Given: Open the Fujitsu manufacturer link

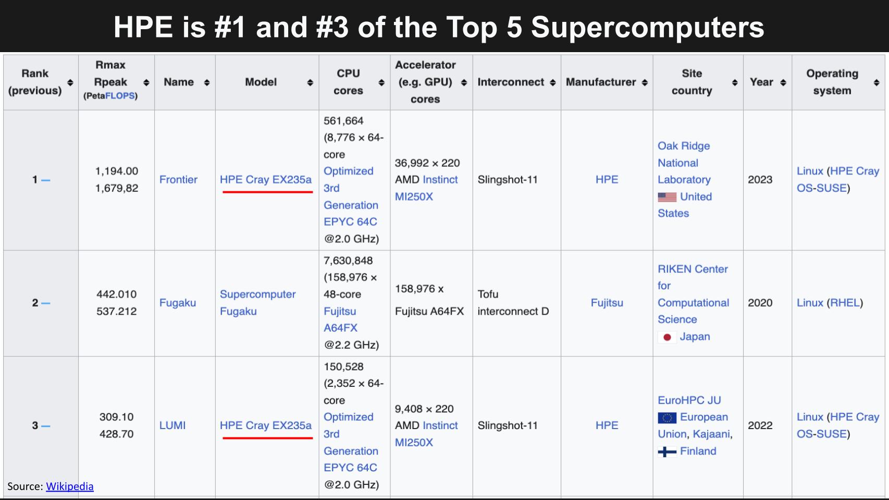Looking at the screenshot, I should point(607,302).
